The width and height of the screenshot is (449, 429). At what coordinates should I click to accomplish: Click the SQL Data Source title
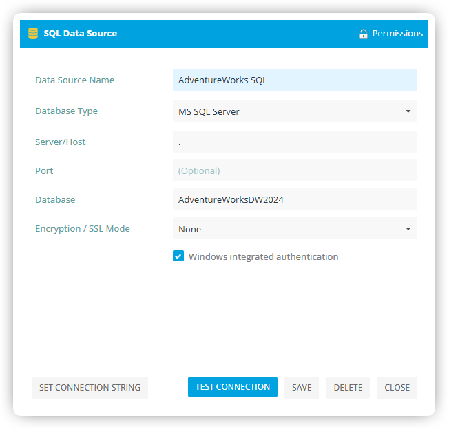point(80,34)
